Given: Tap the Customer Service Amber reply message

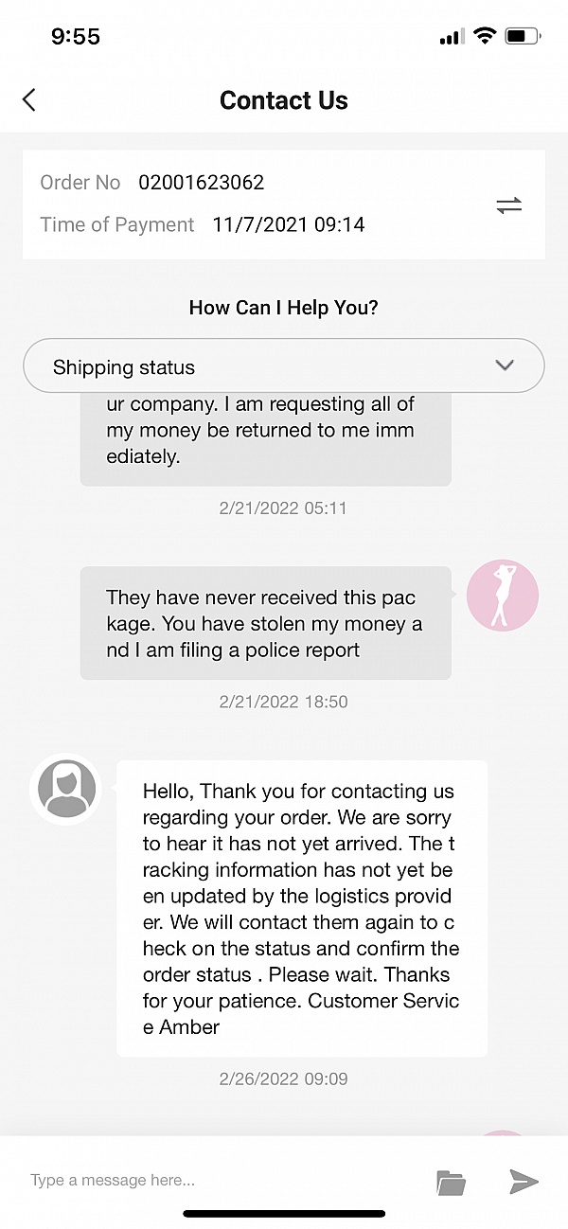Looking at the screenshot, I should click(301, 908).
